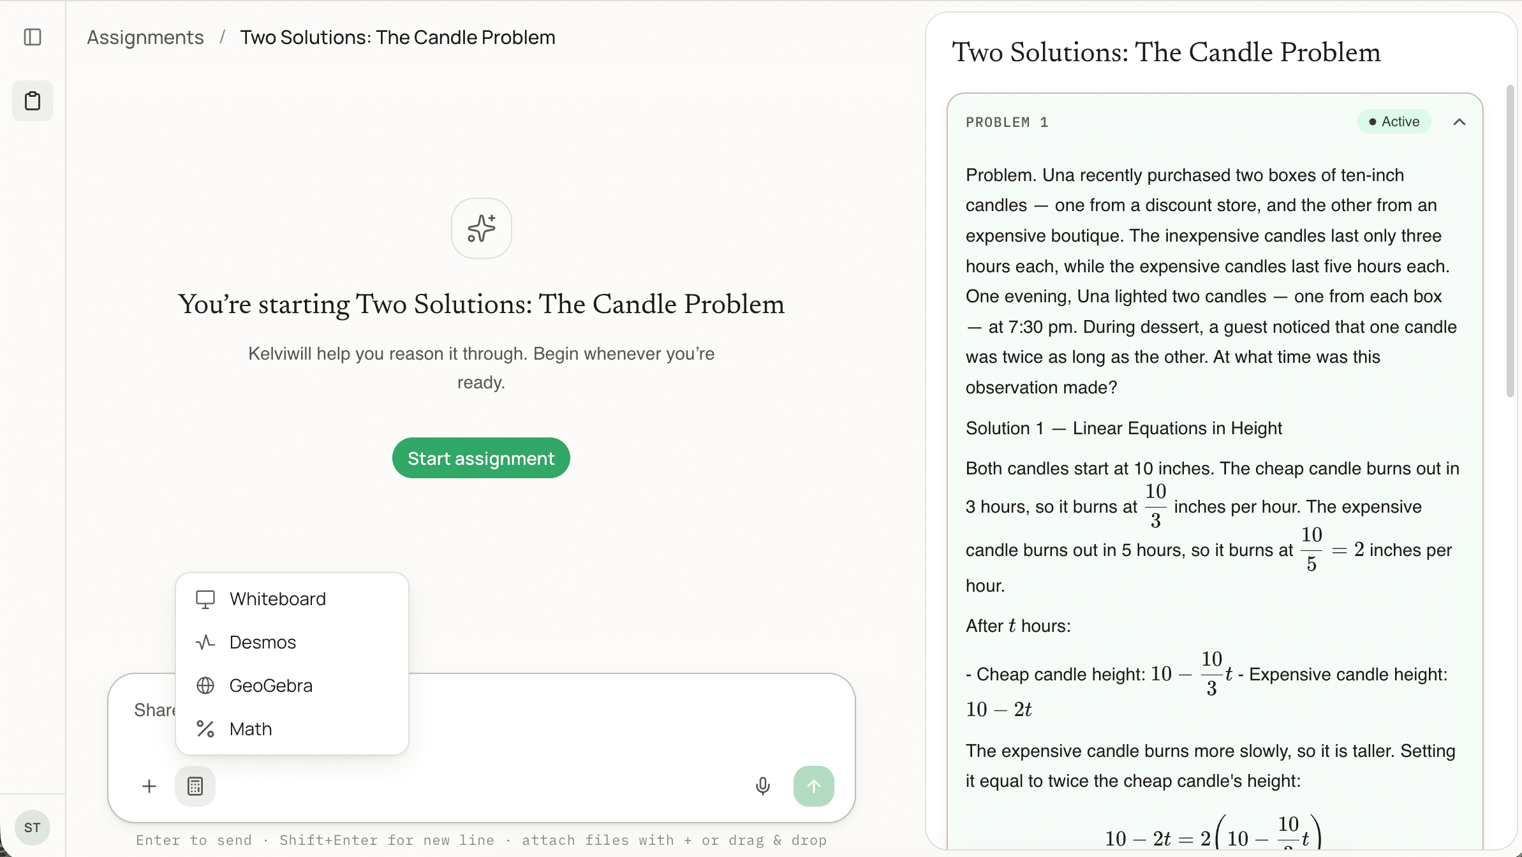Click the PROBLEM 1 header label
Screen dimensions: 1522x857
click(x=1007, y=122)
